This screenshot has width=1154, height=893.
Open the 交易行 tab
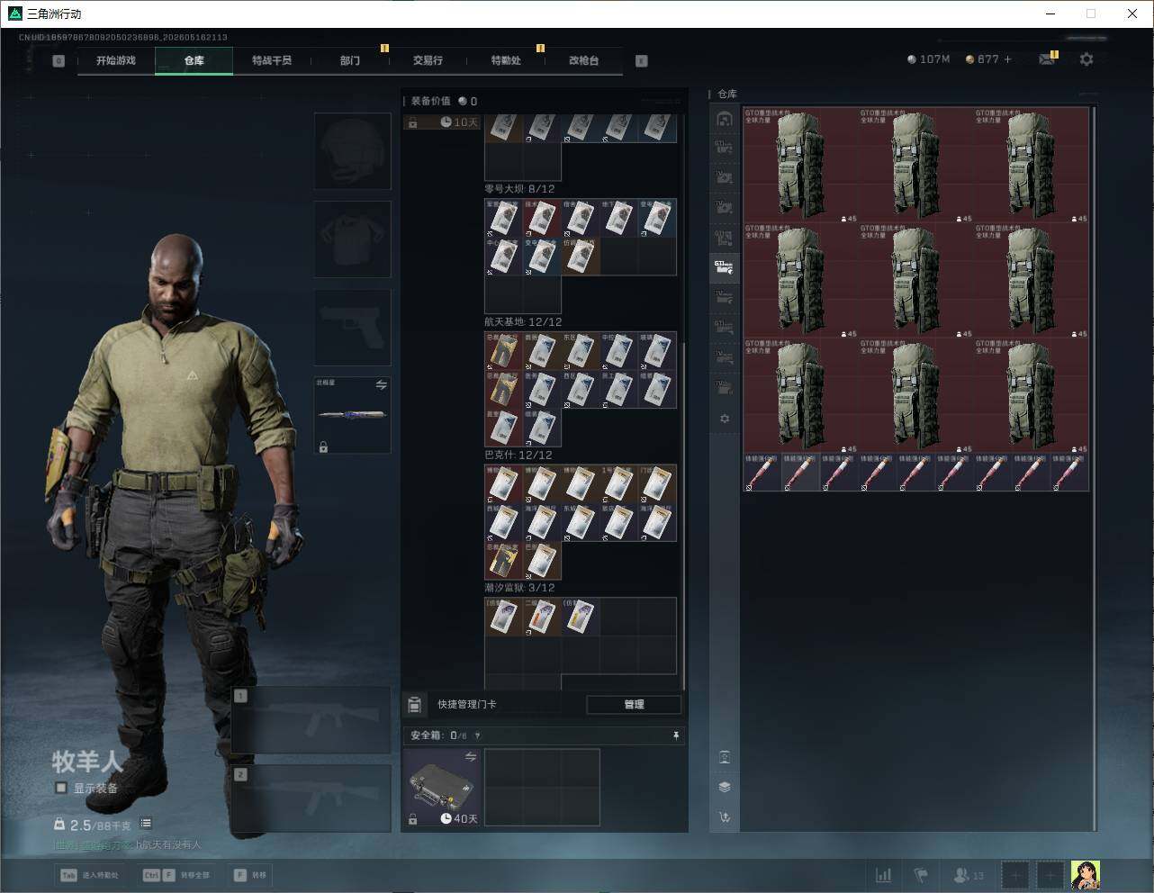point(428,60)
